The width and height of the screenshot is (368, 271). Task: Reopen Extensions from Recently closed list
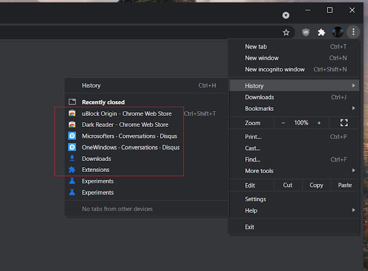pyautogui.click(x=146, y=170)
